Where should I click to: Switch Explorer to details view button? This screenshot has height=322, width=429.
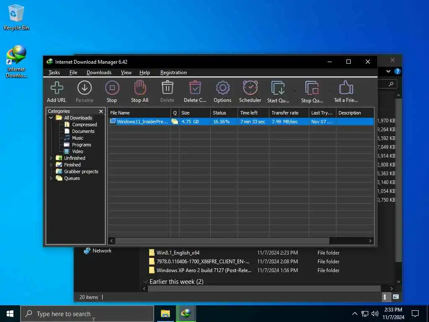(385, 297)
